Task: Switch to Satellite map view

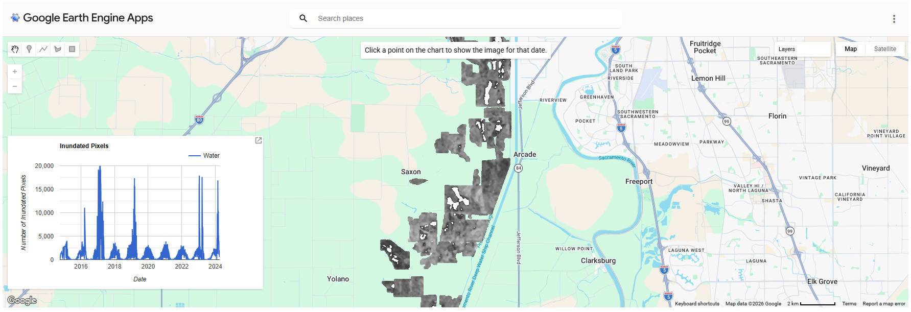Action: [884, 49]
